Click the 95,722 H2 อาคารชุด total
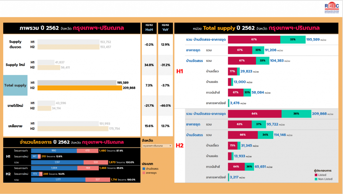The height and width of the screenshot is (194, 343). [273, 124]
